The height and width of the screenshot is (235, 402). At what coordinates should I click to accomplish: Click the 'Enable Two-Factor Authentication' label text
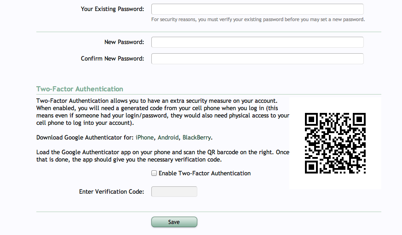click(205, 173)
